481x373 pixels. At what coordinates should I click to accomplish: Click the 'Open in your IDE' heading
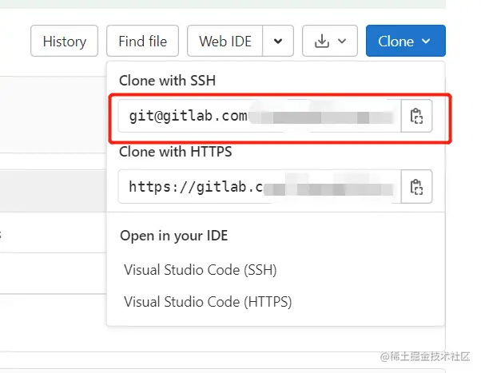tap(174, 236)
